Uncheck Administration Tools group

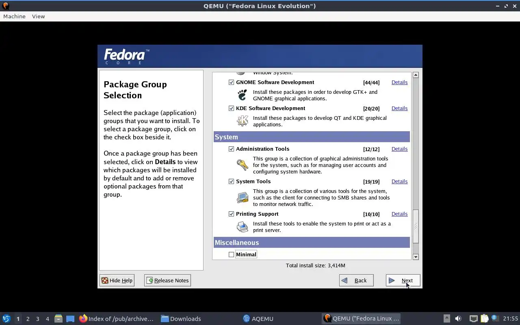[x=231, y=149]
